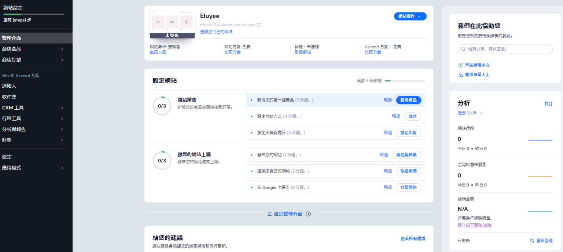The height and width of the screenshot is (252, 563).
Task: Click the 連線您自己的網域 link under the URL
Action: 216,32
